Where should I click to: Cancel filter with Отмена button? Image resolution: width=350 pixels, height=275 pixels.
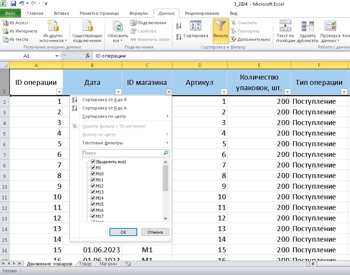point(155,232)
